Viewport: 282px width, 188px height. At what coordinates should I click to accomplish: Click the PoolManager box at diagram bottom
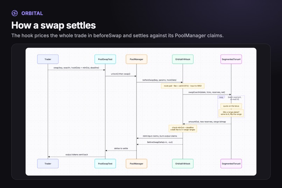pyautogui.click(x=136, y=164)
